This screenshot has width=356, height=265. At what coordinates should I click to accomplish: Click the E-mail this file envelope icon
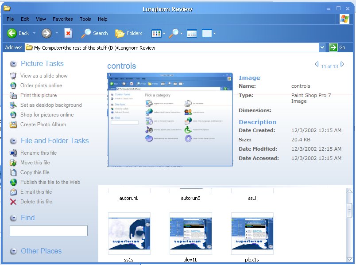tap(13, 192)
